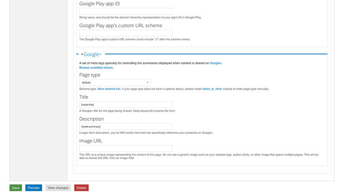
Task: Click the Image URL label text
Action: click(91, 141)
